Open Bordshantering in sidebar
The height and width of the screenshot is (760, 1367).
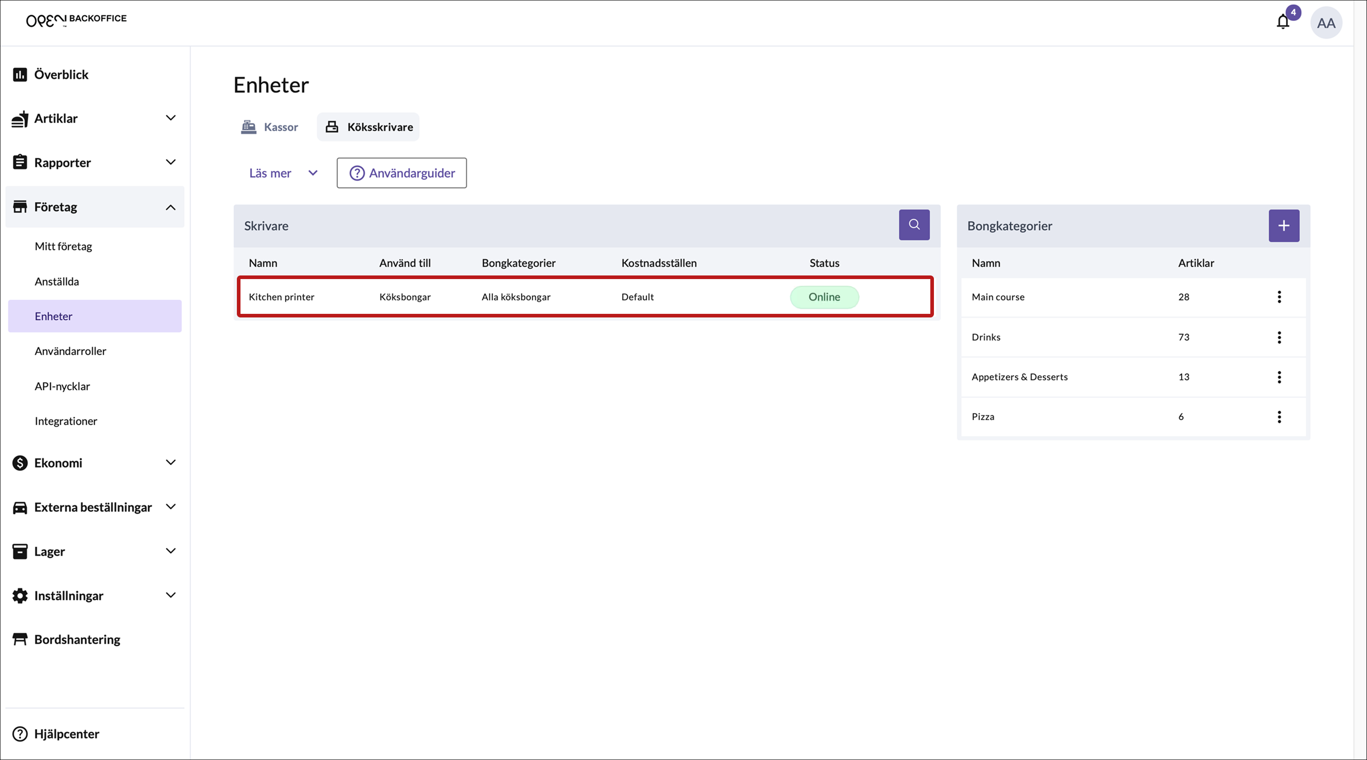point(77,639)
